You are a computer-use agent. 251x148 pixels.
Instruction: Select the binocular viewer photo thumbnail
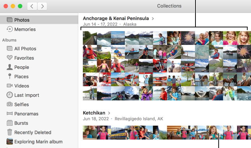point(202,79)
